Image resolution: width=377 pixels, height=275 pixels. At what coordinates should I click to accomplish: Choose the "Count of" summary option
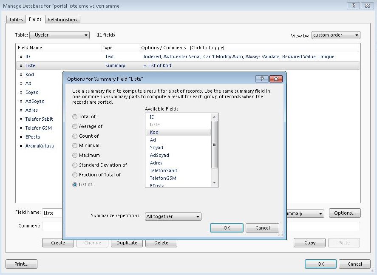pyautogui.click(x=75, y=136)
